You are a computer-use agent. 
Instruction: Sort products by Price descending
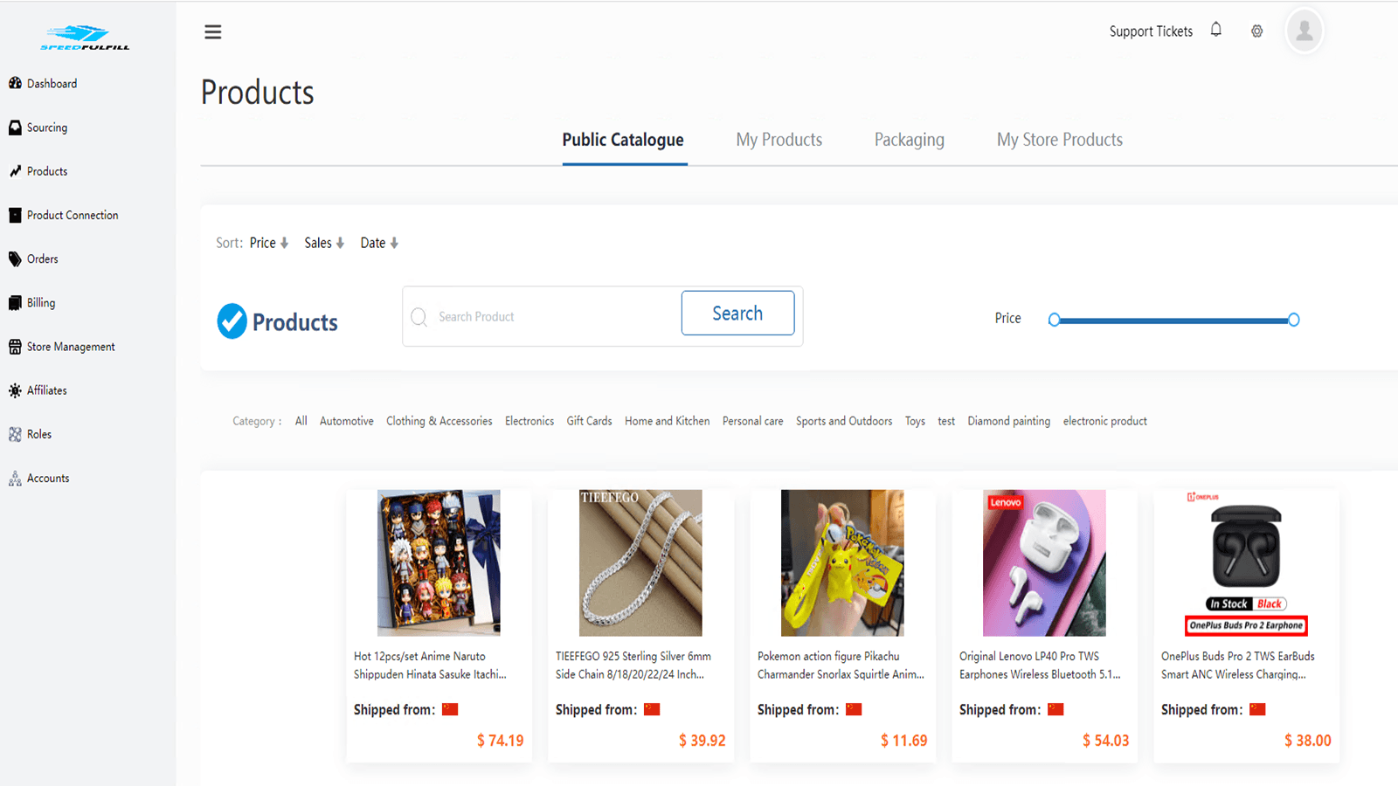tap(268, 243)
